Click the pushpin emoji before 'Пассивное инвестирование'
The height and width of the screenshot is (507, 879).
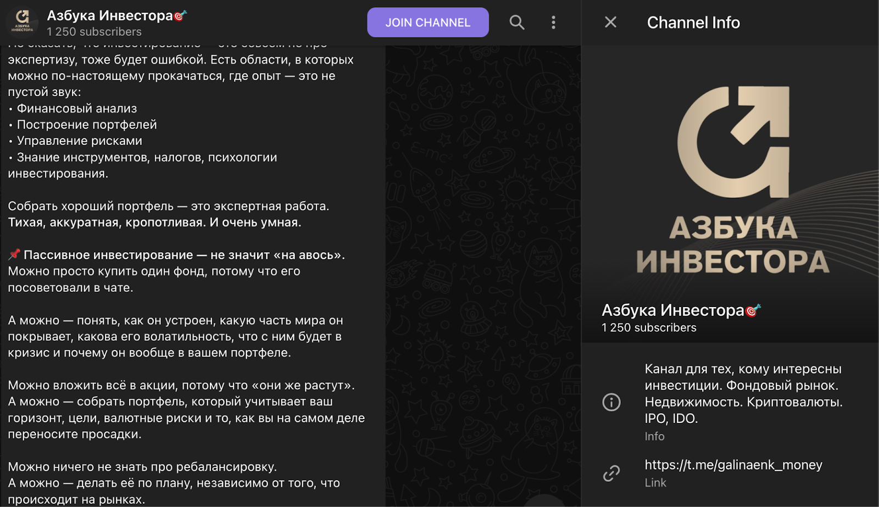(x=14, y=254)
